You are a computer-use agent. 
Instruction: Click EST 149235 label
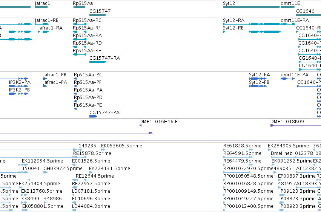tap(88, 146)
